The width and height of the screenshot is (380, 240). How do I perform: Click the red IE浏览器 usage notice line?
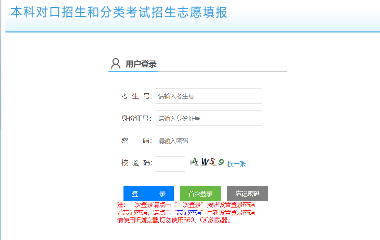tap(174, 220)
